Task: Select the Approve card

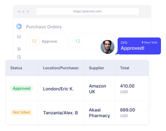Action: 47,41
